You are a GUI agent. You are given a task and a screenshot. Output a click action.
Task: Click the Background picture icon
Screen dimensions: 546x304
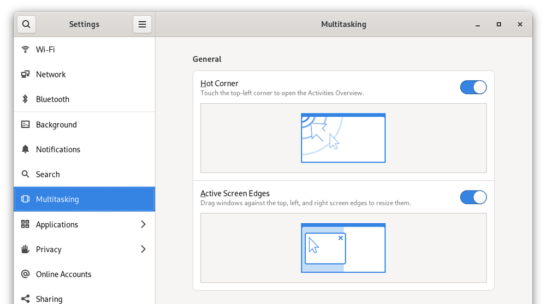pos(25,124)
